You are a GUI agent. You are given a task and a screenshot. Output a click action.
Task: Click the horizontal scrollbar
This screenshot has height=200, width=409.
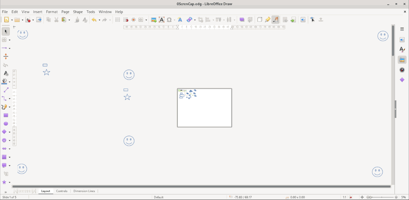tap(201, 186)
